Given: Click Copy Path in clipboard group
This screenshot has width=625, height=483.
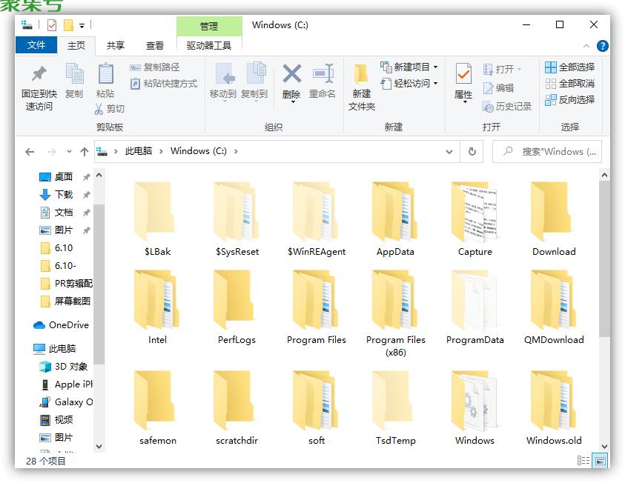Looking at the screenshot, I should [156, 67].
